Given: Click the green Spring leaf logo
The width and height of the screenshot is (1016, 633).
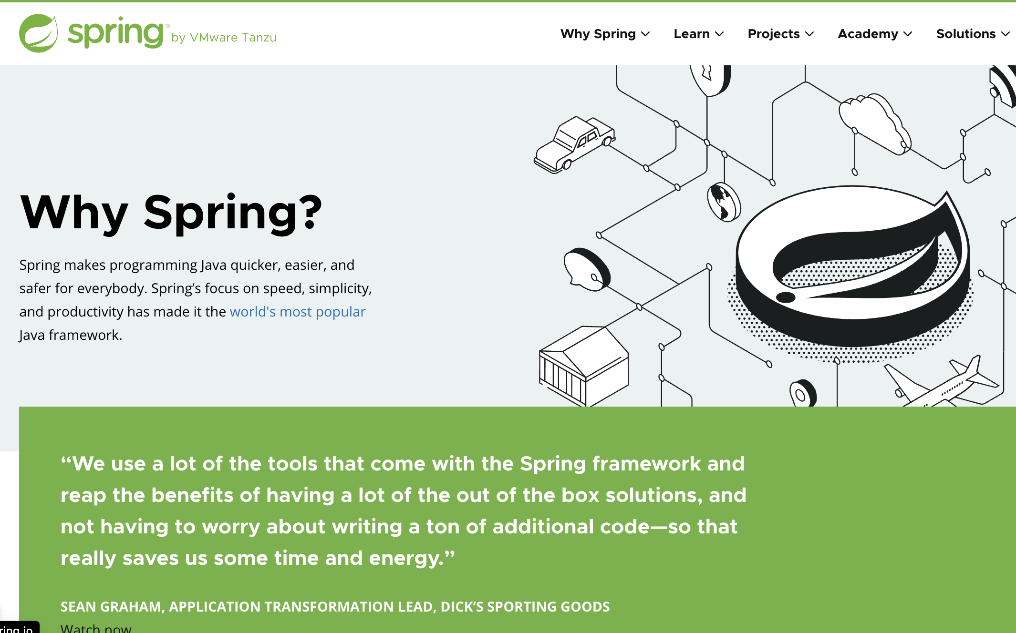Looking at the screenshot, I should tap(38, 33).
